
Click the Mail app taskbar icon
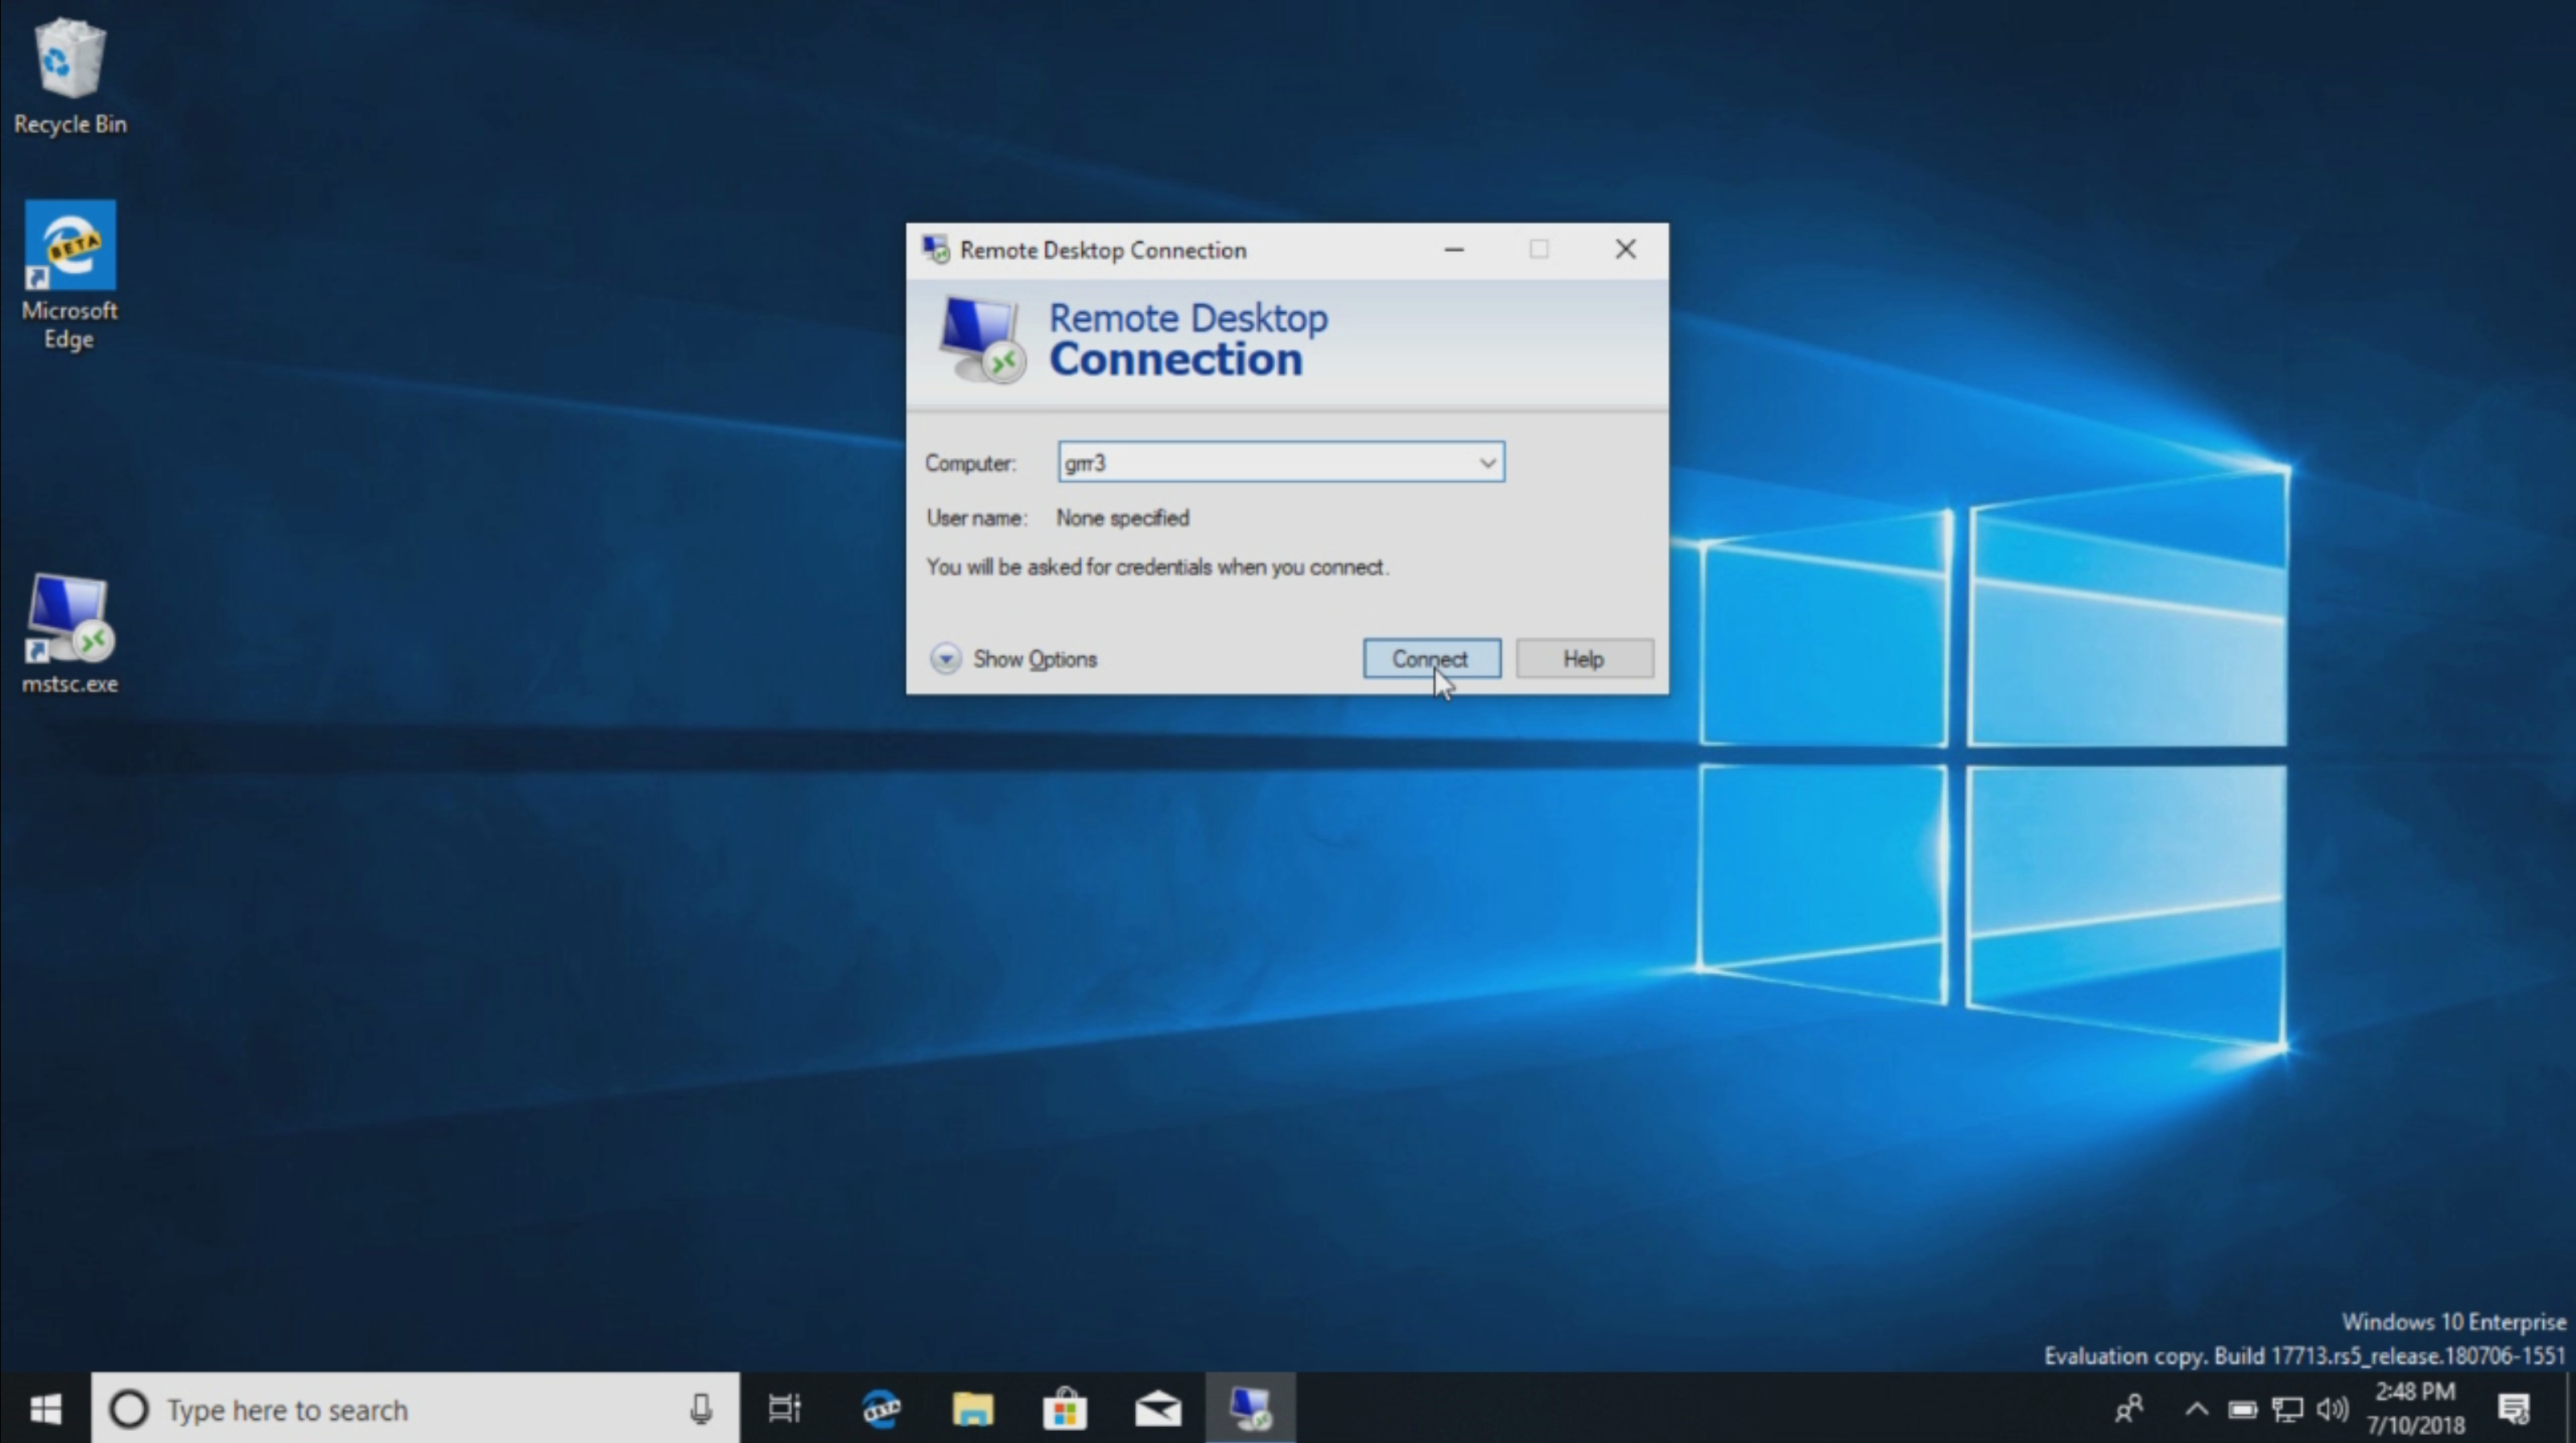1159,1409
